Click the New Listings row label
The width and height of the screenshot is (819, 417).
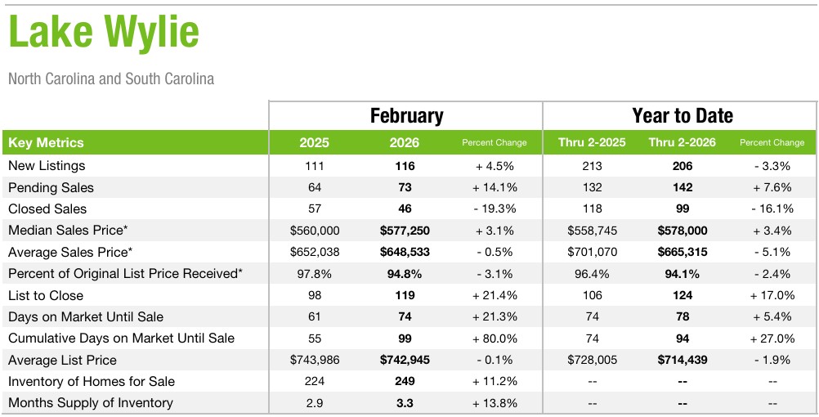coord(47,166)
